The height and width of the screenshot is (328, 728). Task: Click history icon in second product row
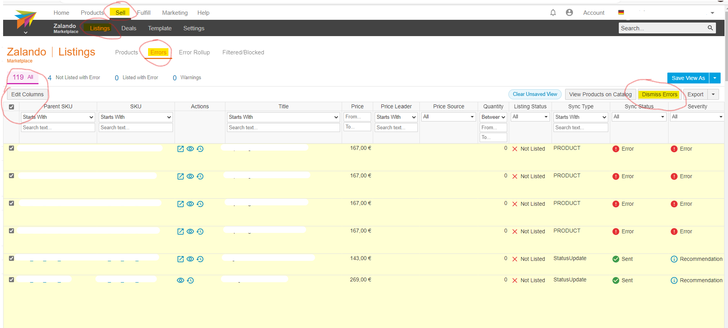point(200,176)
